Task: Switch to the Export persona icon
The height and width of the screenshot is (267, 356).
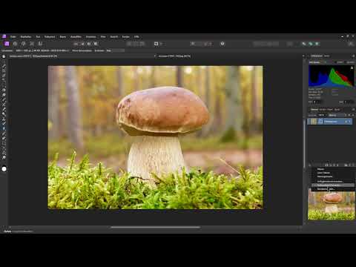Action: tap(40, 44)
